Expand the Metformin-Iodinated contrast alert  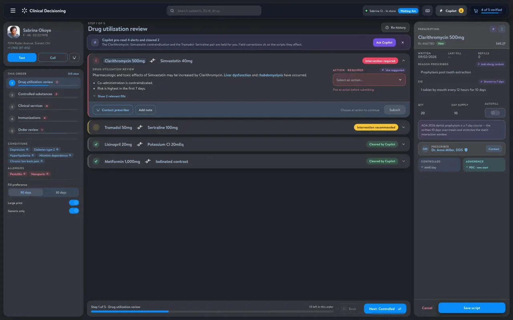point(403,161)
